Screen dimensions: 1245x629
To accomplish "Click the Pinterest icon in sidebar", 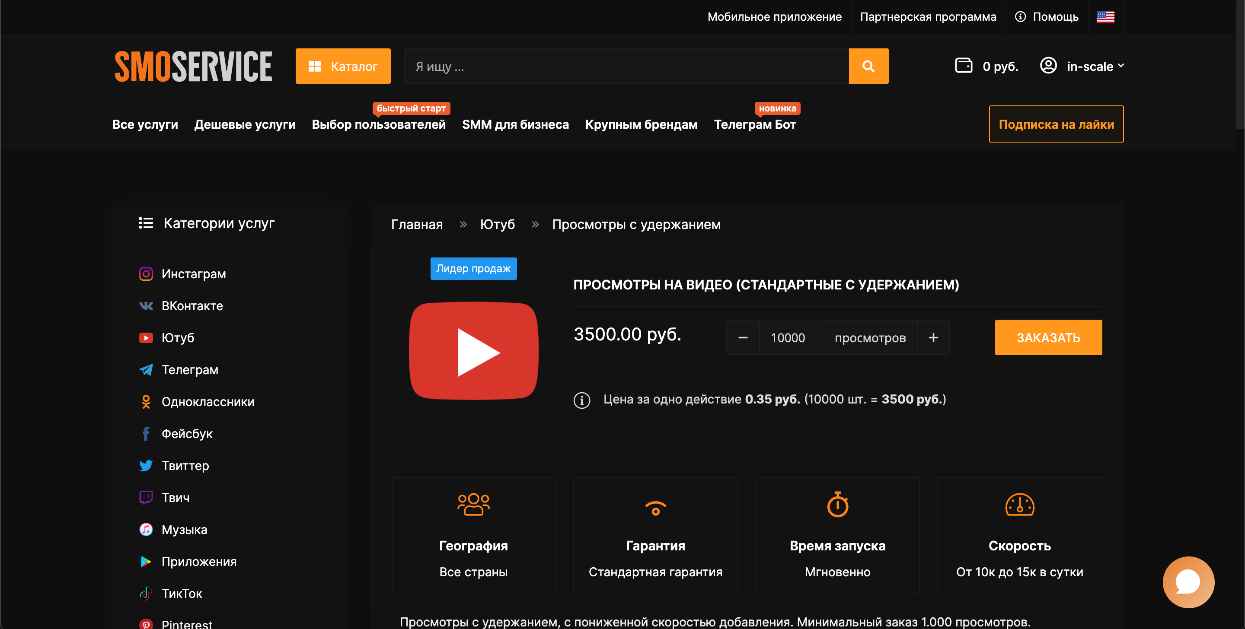I will click(146, 624).
